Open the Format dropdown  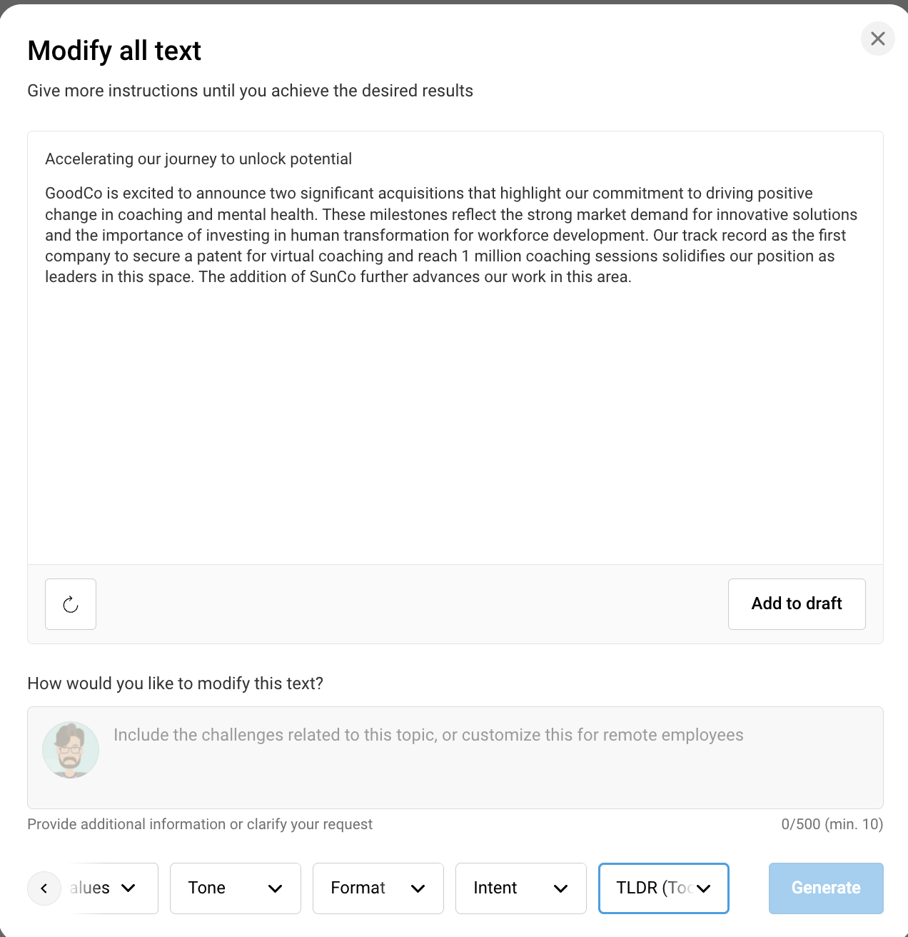point(378,888)
